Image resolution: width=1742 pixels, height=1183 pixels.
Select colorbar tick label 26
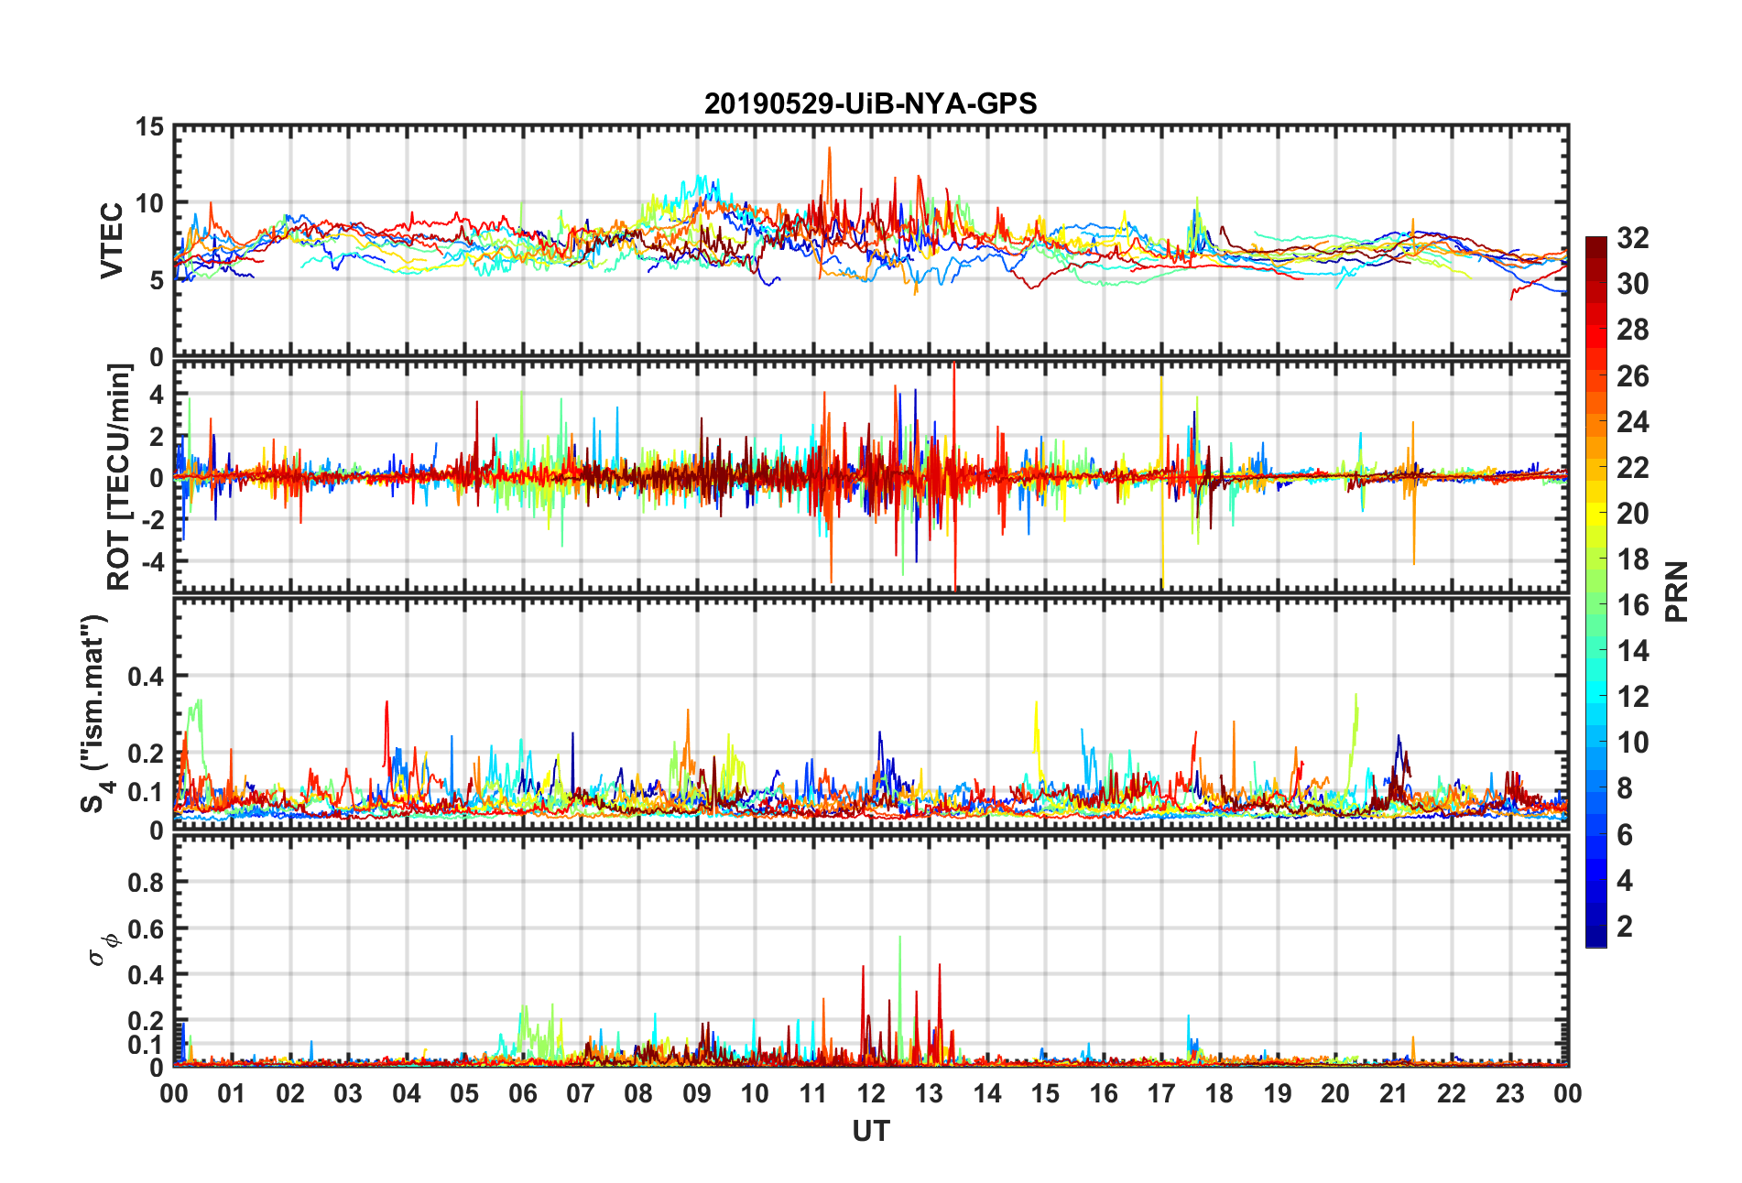tap(1633, 375)
